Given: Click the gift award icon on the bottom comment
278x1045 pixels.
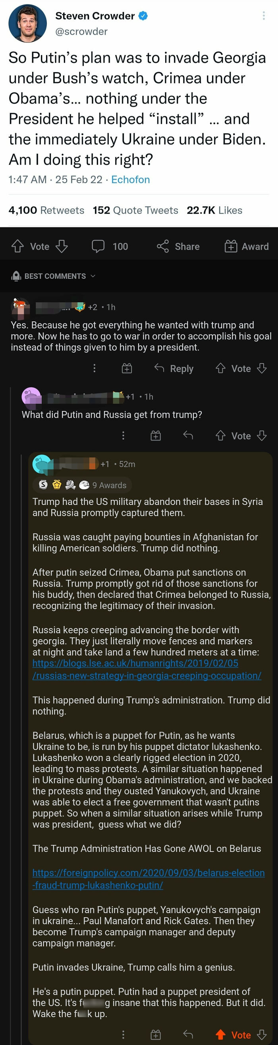Looking at the screenshot, I should coord(156,1035).
